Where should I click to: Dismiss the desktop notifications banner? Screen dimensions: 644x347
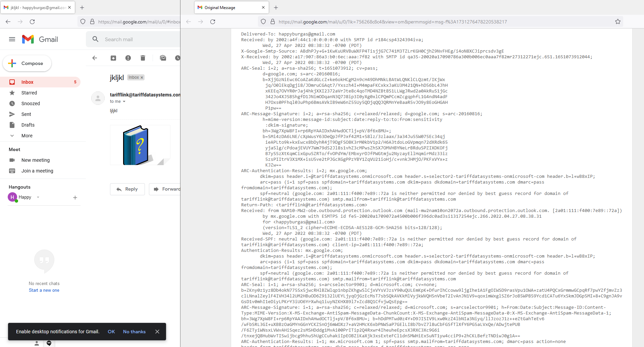click(157, 332)
